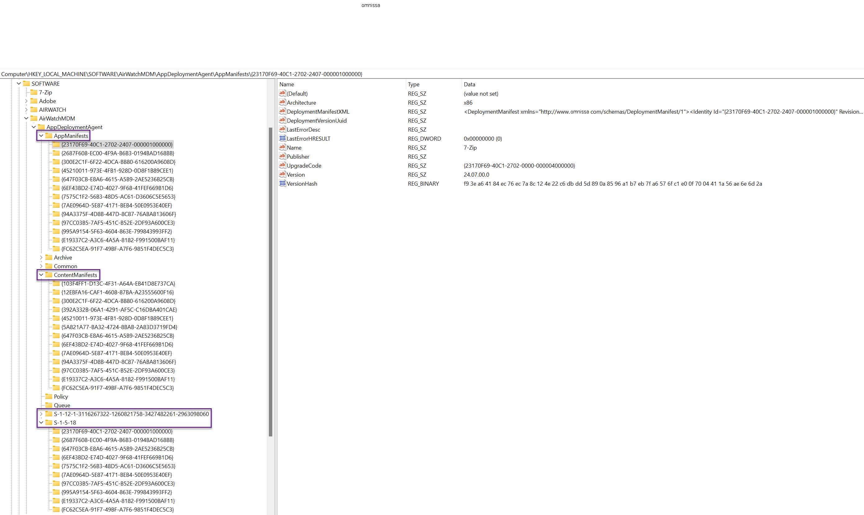Click the Publisher string value icon

[282, 156]
